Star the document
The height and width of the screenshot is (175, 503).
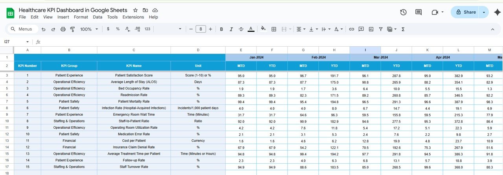[136, 10]
